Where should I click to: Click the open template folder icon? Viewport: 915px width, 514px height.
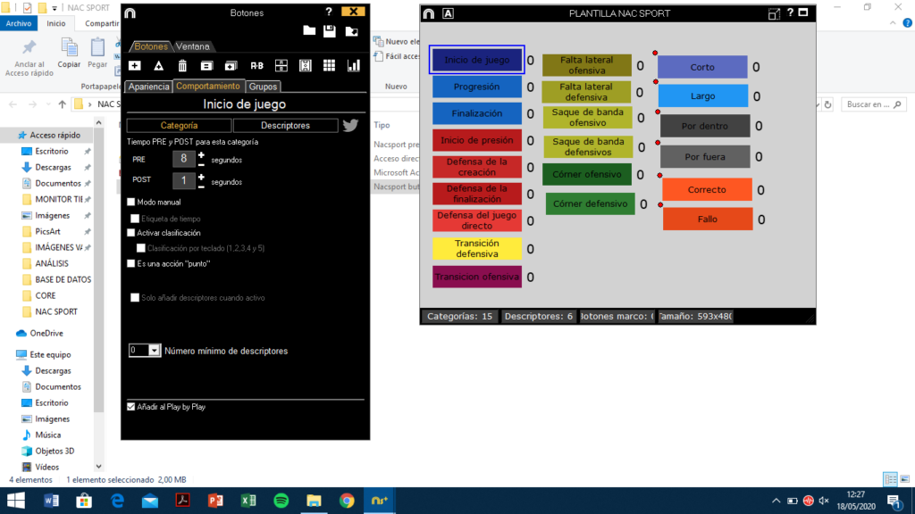[x=309, y=31]
